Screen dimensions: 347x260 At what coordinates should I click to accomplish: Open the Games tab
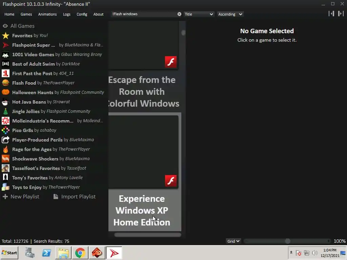pyautogui.click(x=26, y=14)
